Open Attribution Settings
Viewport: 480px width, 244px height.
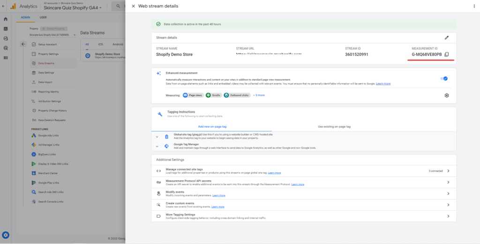53,101
